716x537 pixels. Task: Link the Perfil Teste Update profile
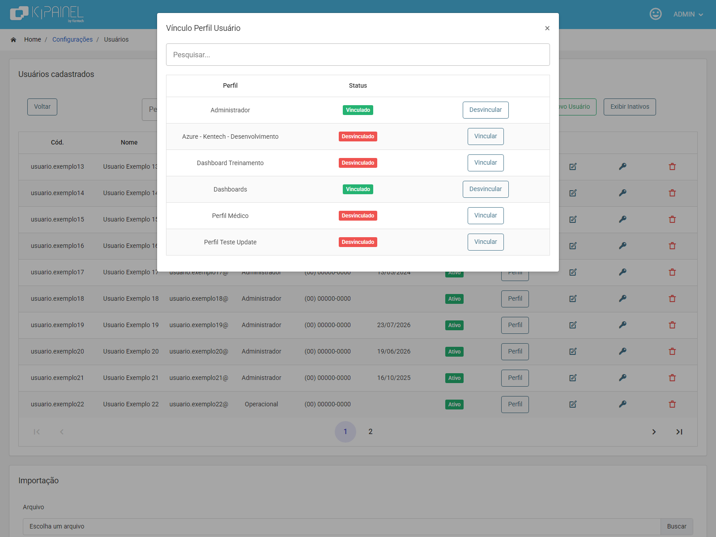pyautogui.click(x=486, y=242)
